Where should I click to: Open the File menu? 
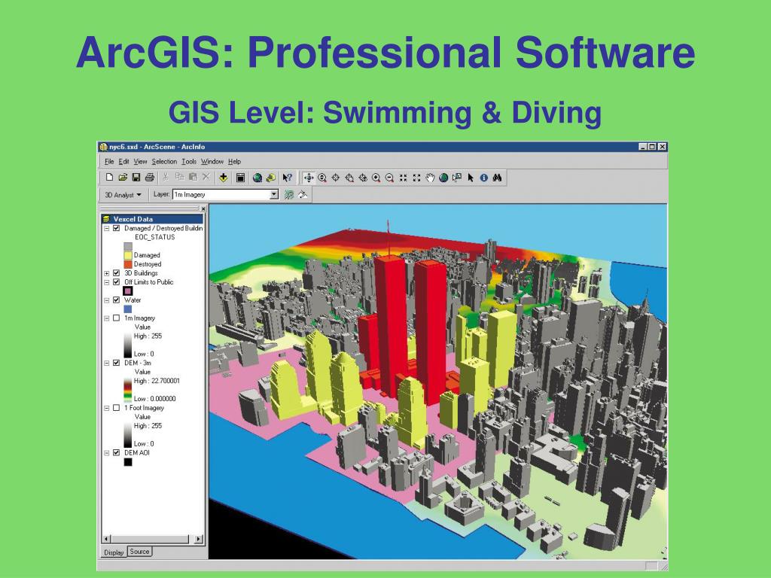109,161
